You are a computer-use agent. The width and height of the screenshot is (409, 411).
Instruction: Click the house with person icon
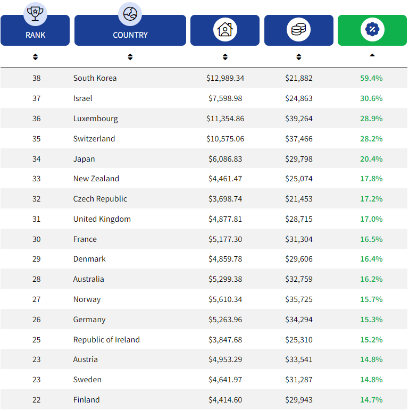coord(225,29)
